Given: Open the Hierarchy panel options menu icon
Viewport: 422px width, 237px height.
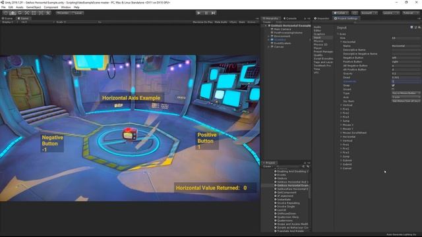Looking at the screenshot, I should [309, 18].
